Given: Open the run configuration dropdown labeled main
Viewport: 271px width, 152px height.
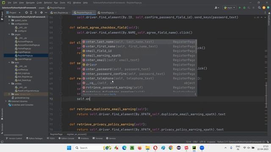Looking at the screenshot, I should [x=230, y=8].
